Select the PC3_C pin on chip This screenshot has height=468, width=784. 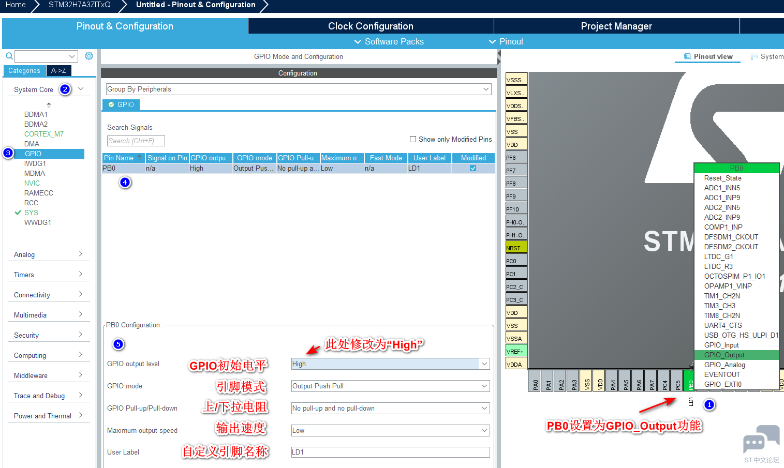click(x=516, y=299)
